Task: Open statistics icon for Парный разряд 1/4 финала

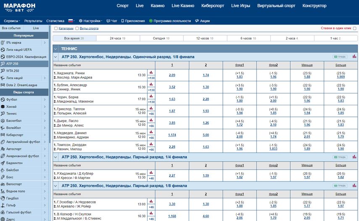Action: (x=354, y=157)
